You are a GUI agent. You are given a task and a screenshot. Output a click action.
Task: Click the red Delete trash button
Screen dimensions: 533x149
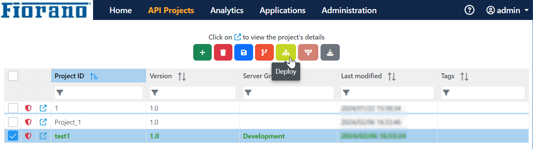click(x=223, y=52)
